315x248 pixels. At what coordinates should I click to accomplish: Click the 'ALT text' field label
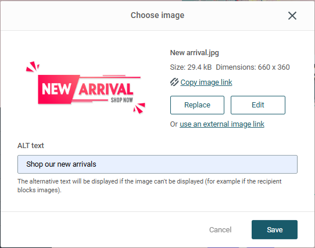[31, 146]
